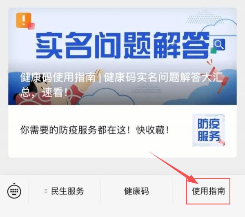
Task: Open the 健康码使用指南 article headline
Action: click(121, 85)
